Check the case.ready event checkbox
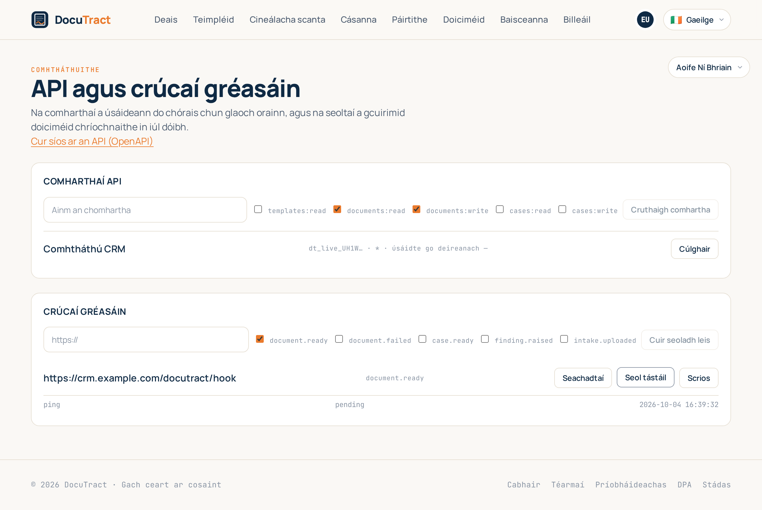 coord(422,339)
